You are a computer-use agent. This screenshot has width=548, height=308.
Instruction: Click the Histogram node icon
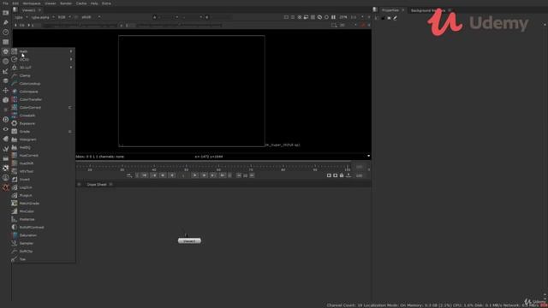15,139
